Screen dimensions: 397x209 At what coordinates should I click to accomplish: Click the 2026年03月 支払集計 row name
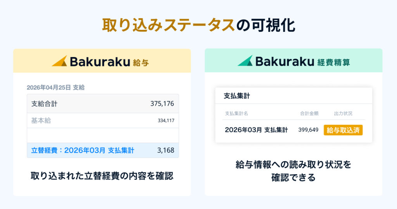[256, 130]
